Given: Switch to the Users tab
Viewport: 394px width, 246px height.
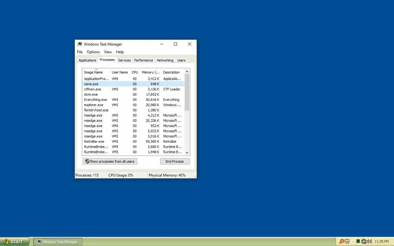Looking at the screenshot, I should (x=181, y=60).
